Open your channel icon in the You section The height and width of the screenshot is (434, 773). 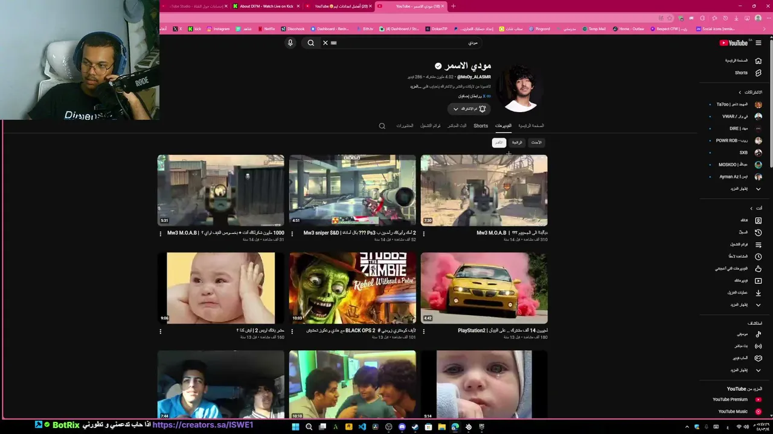[x=758, y=220]
